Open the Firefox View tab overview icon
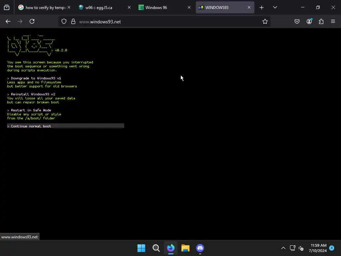341x256 pixels. [x=7, y=7]
